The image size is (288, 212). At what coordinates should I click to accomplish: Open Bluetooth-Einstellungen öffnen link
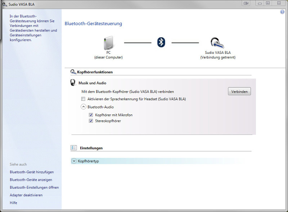click(x=34, y=188)
